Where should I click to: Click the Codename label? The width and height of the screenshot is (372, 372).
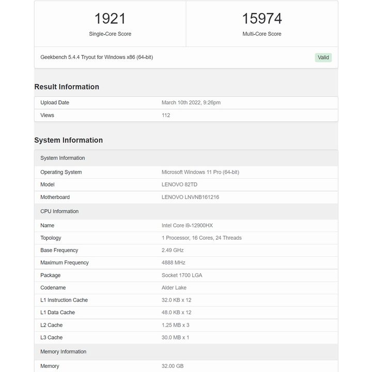pos(53,288)
